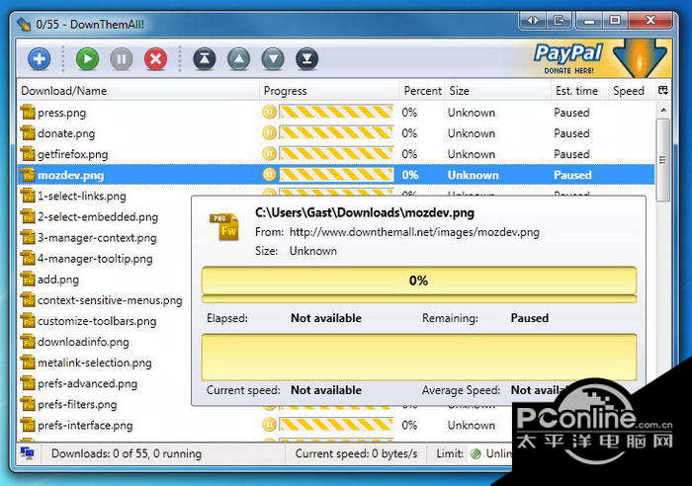Select 4-manager-tooltip.png entry

[x=95, y=259]
